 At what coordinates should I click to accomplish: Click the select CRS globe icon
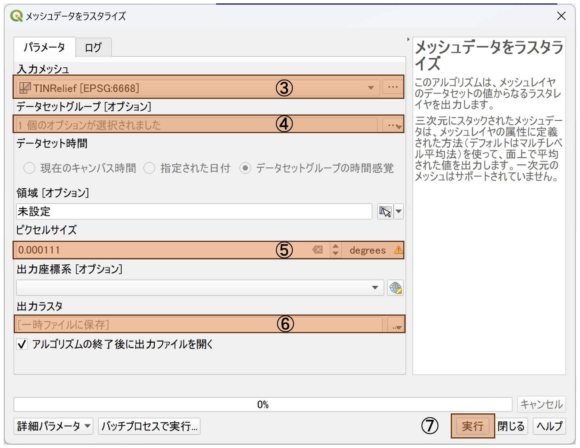[x=395, y=288]
